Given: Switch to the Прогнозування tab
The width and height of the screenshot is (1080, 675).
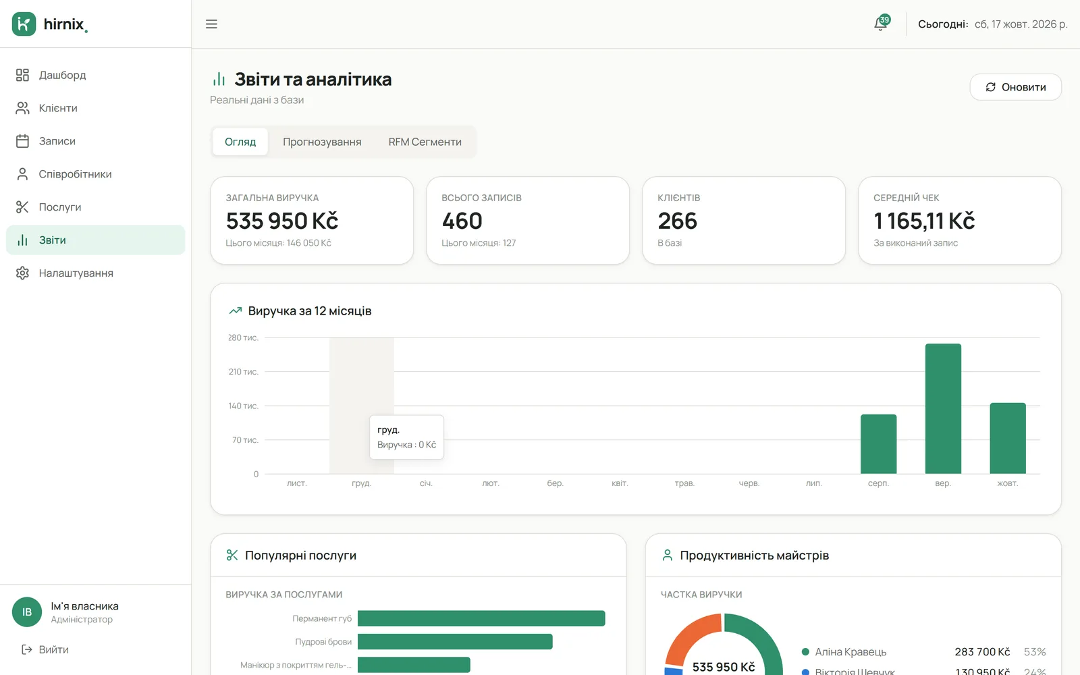Looking at the screenshot, I should pos(322,142).
